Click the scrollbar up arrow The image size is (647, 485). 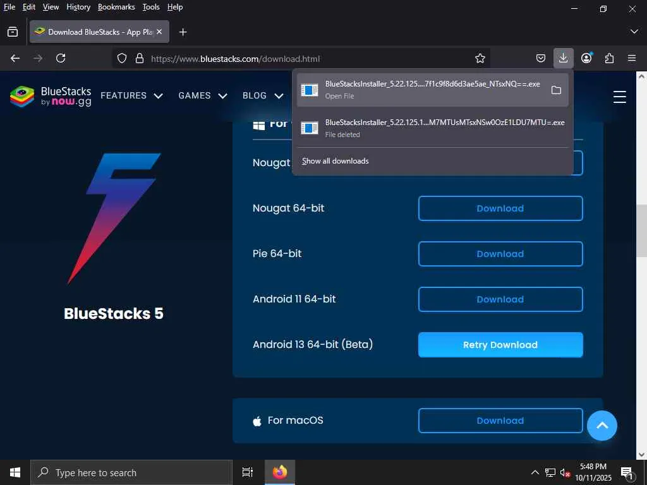(x=641, y=76)
